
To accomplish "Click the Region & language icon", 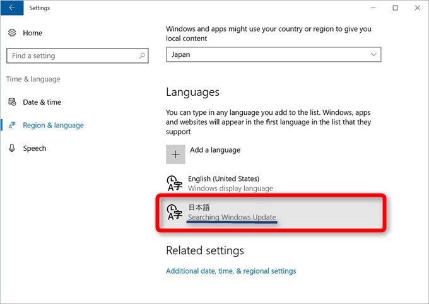I will point(12,126).
